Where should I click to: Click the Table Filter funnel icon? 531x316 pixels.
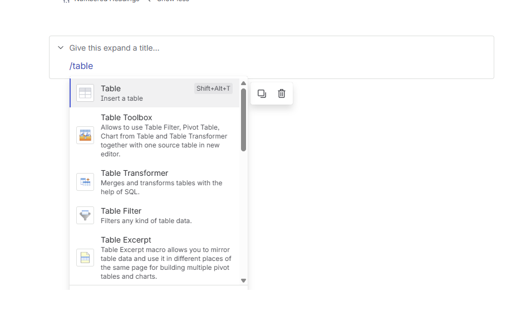point(85,215)
